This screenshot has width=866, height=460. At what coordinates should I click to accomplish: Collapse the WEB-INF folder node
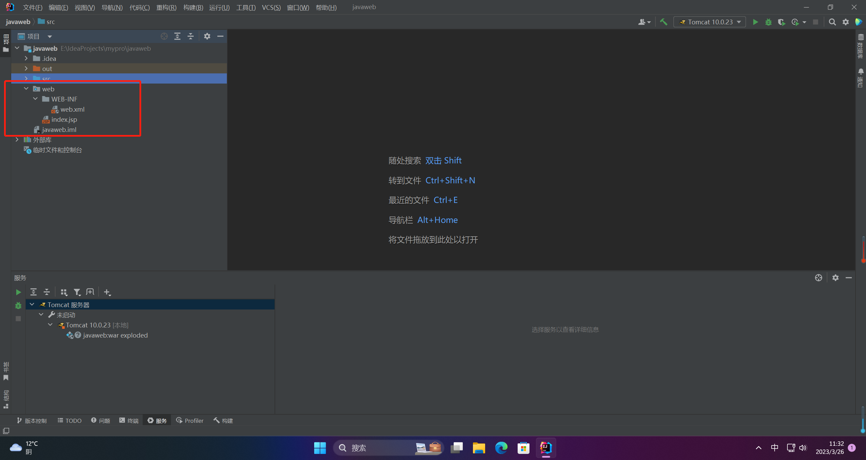click(35, 99)
